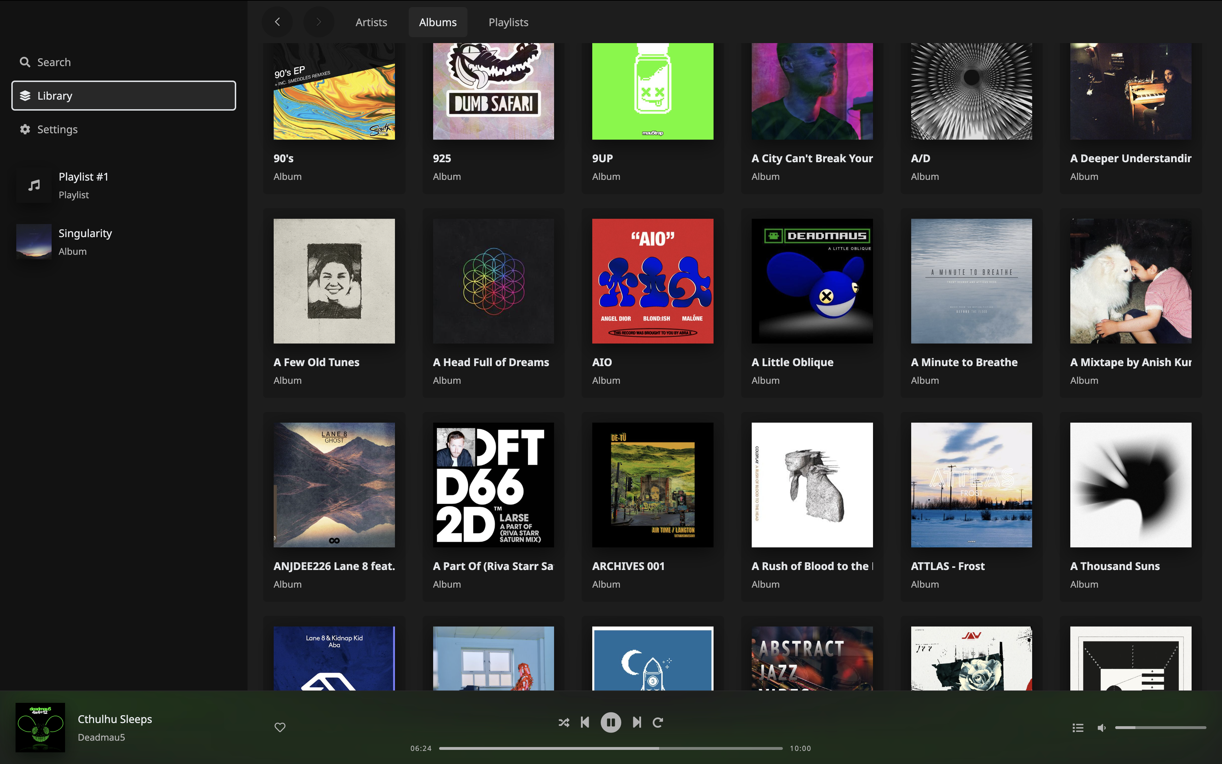Image resolution: width=1222 pixels, height=764 pixels.
Task: Toggle shuffle playback
Action: tap(564, 722)
